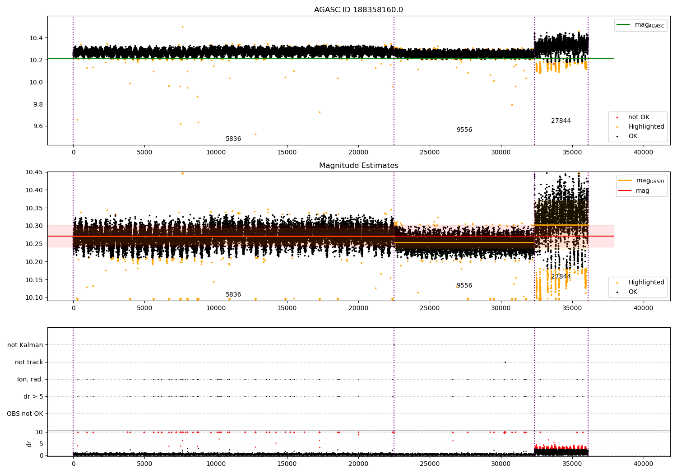Click obsid label 27844 in the AGASC ID plot
The width and height of the screenshot is (677, 474).
(561, 121)
